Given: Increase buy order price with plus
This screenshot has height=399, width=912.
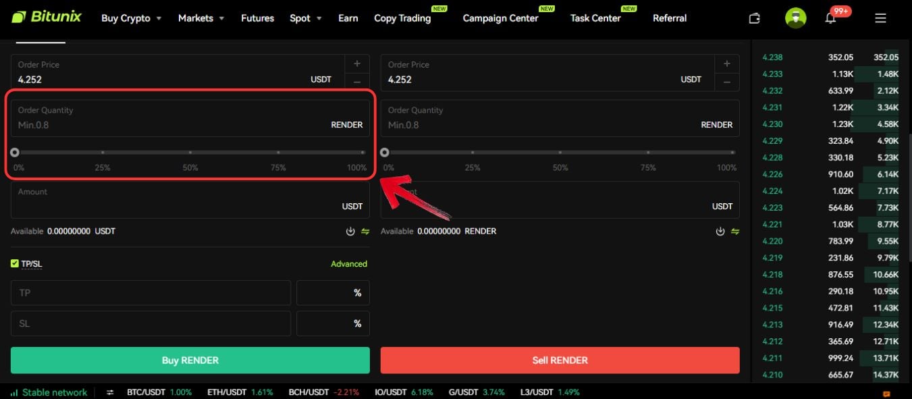Looking at the screenshot, I should (357, 63).
